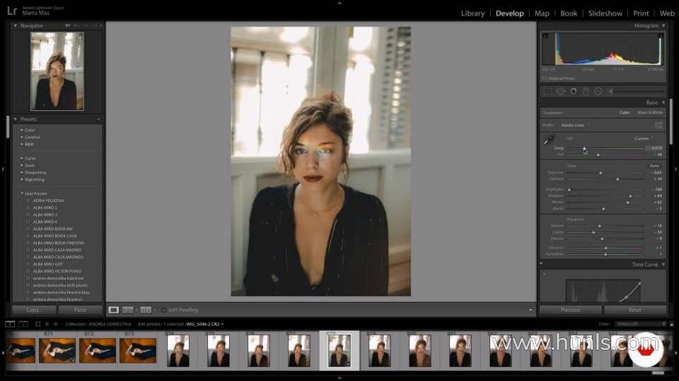Screen dimensions: 679x381
Task: Click the second window display icon
Action: pyautogui.click(x=23, y=324)
